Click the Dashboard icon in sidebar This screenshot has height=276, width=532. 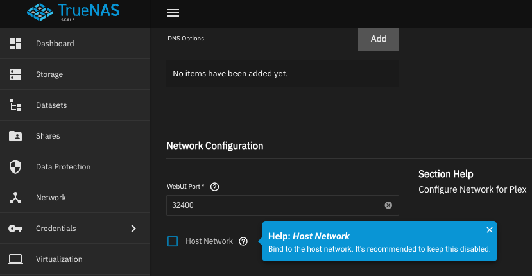coord(15,44)
